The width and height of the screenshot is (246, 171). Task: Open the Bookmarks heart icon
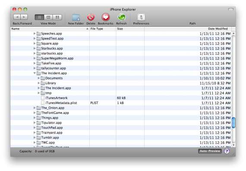(x=106, y=17)
